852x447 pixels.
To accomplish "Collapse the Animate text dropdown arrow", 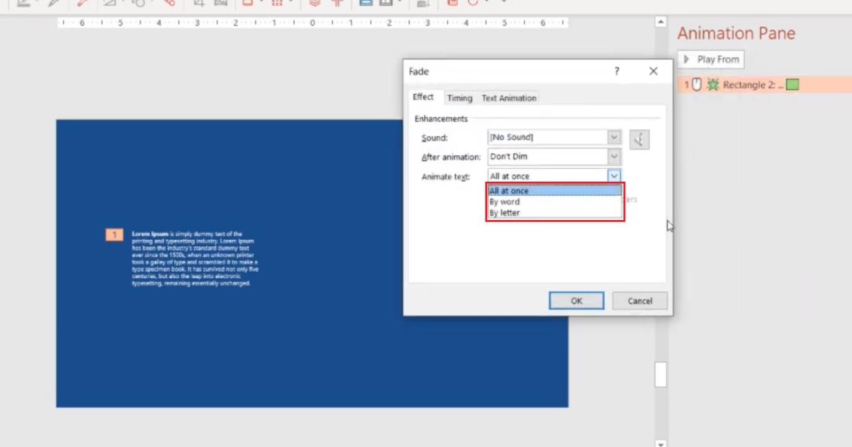I will (613, 175).
